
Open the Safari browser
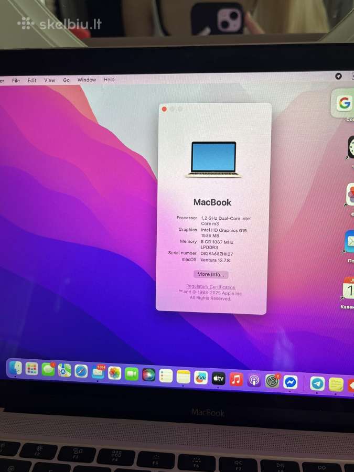(81, 371)
